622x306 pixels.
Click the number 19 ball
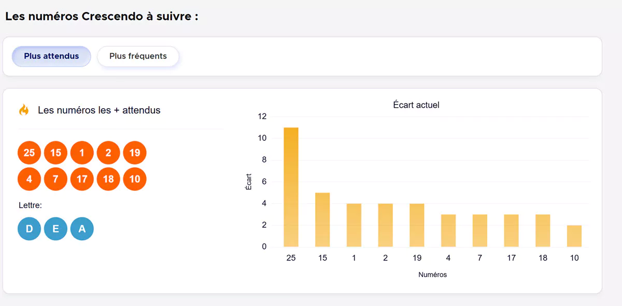[x=134, y=152]
